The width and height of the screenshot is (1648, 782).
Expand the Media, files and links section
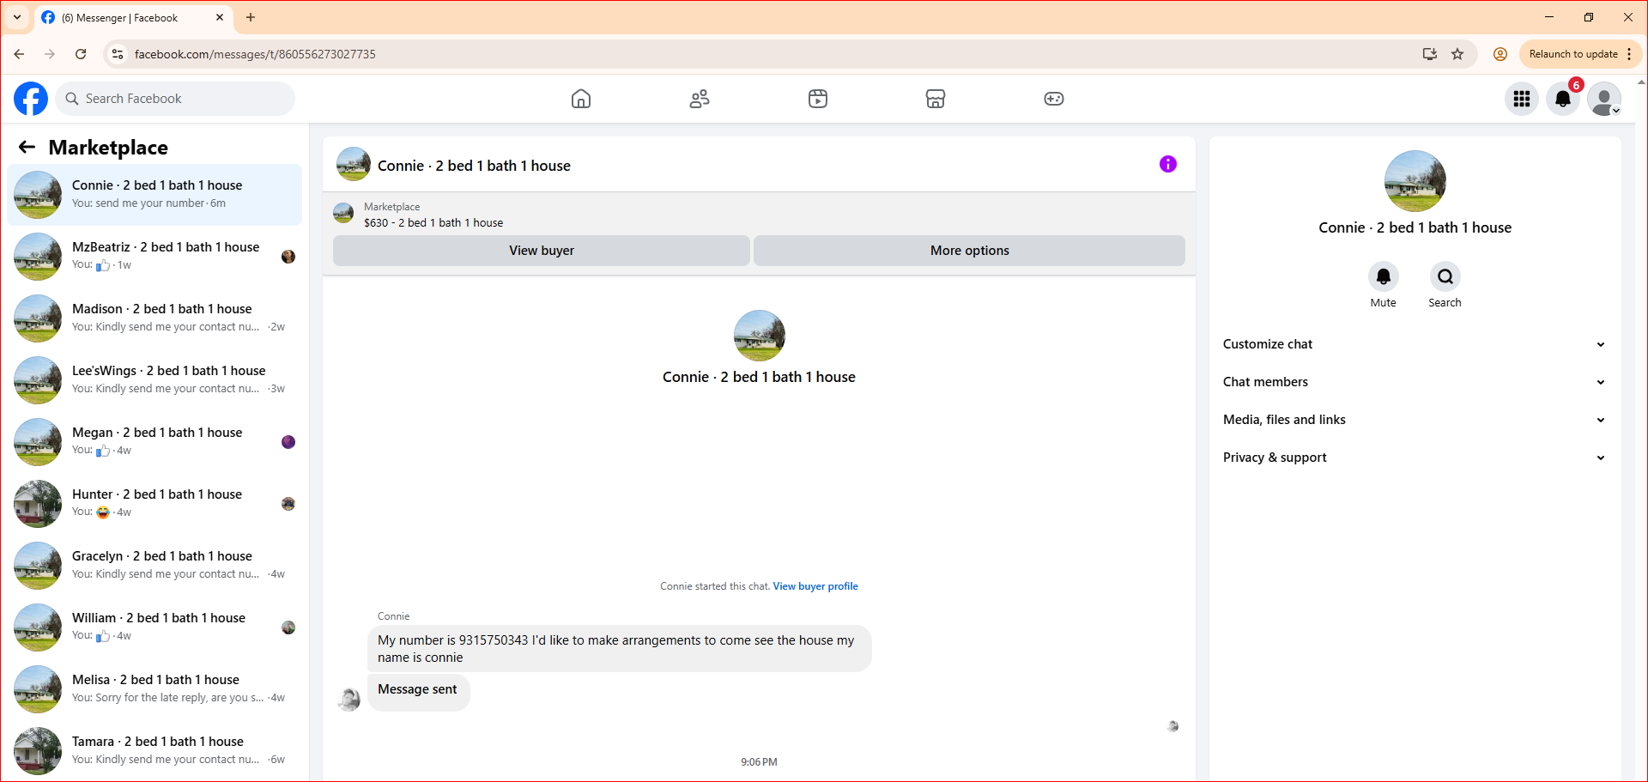pos(1415,420)
